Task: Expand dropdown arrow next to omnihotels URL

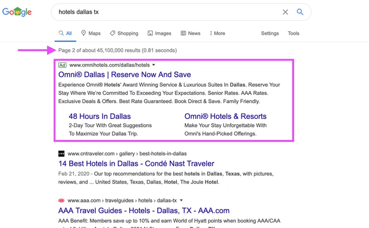Action: [x=154, y=65]
